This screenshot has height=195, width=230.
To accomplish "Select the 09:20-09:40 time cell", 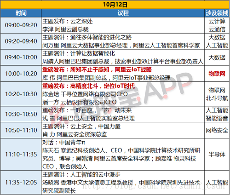I will [21, 41].
